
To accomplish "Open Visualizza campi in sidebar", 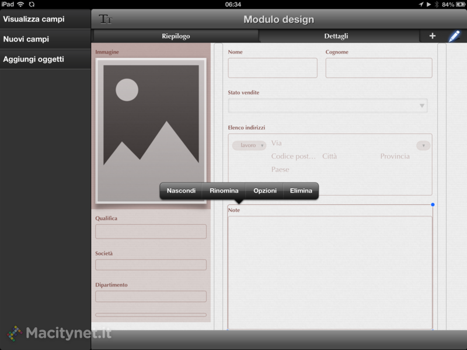I will [x=46, y=19].
